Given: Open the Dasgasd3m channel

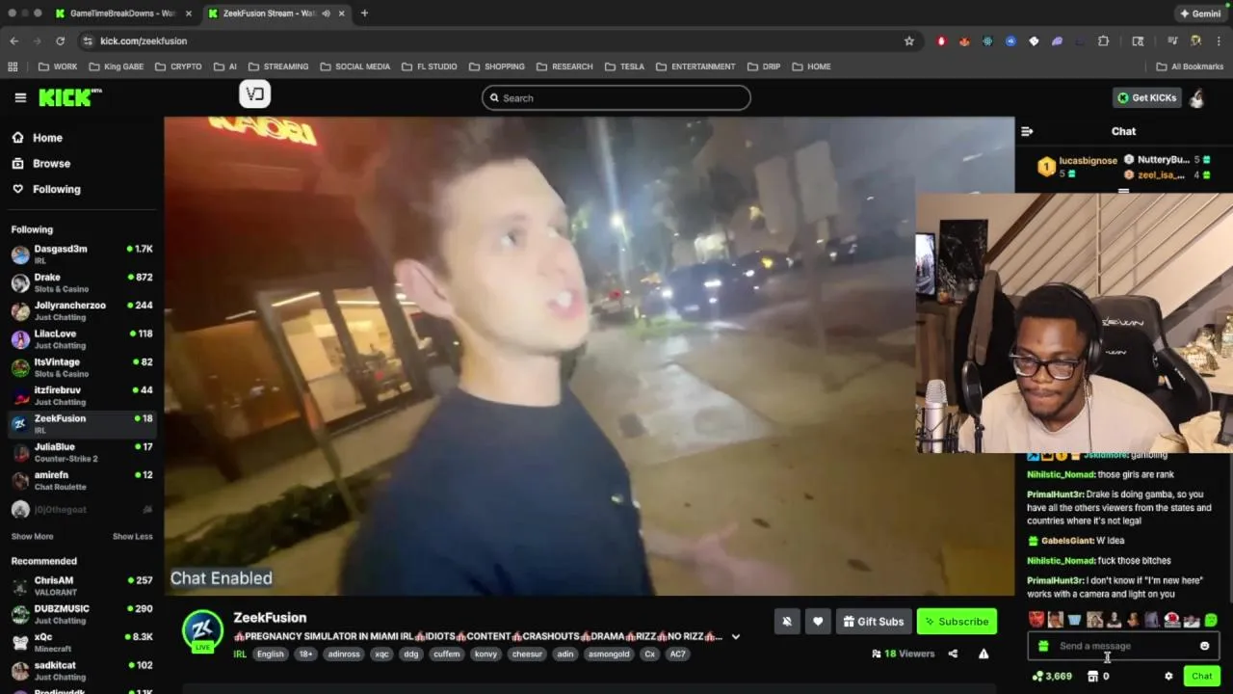Looking at the screenshot, I should tap(82, 254).
